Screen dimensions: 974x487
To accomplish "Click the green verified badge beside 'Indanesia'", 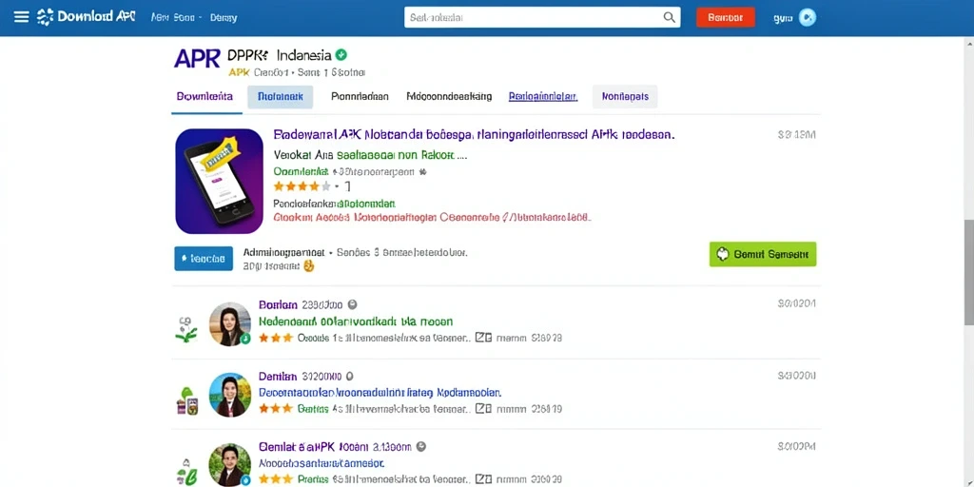I will tap(341, 55).
